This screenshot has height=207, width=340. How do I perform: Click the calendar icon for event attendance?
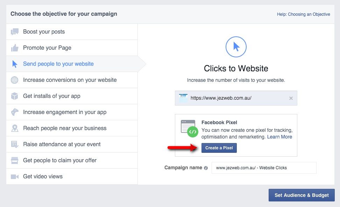[x=15, y=144]
